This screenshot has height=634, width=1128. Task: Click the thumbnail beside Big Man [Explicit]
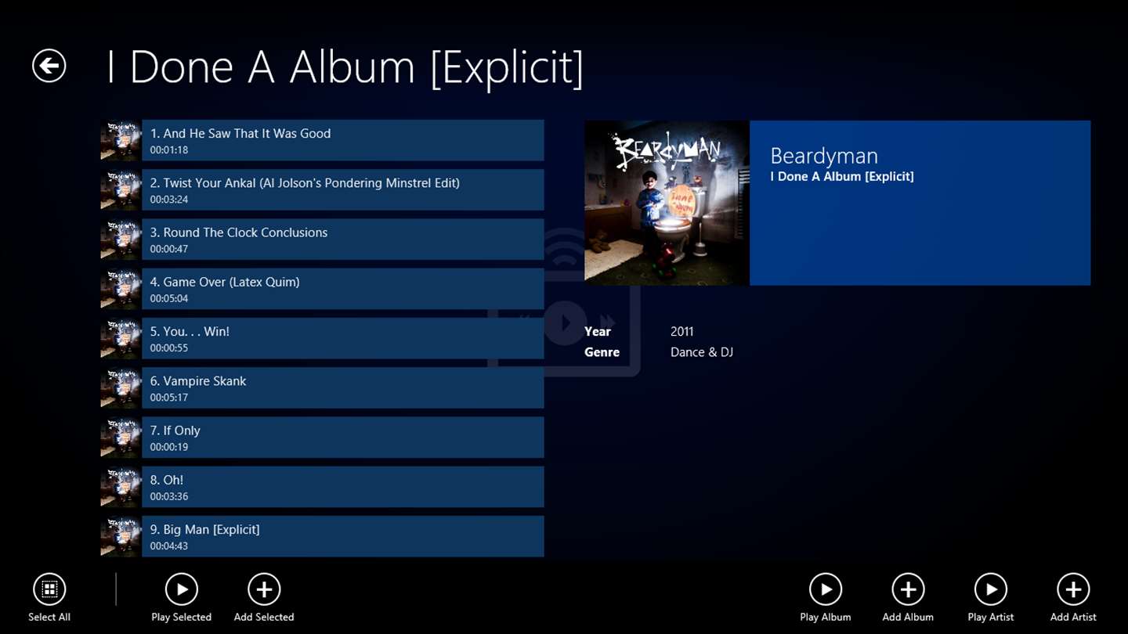(x=121, y=536)
